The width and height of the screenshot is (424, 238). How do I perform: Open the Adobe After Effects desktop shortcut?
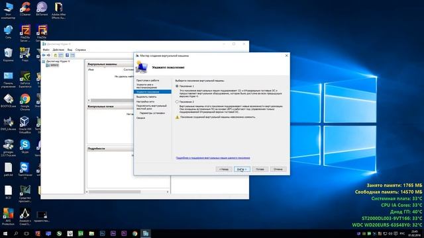click(x=58, y=11)
